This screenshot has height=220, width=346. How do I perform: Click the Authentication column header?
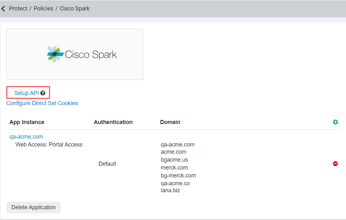[x=113, y=122]
